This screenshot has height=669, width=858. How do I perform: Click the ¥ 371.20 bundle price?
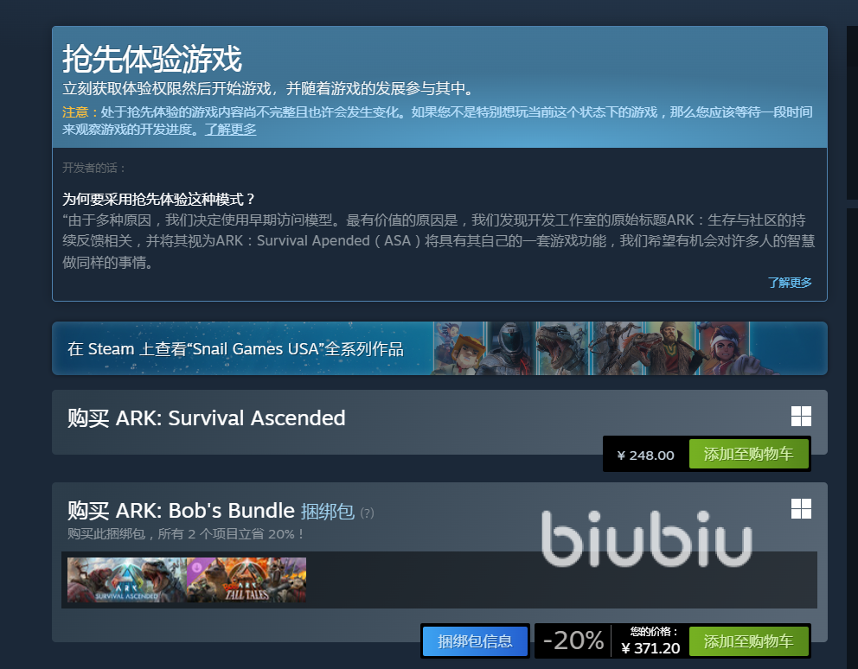coord(650,648)
